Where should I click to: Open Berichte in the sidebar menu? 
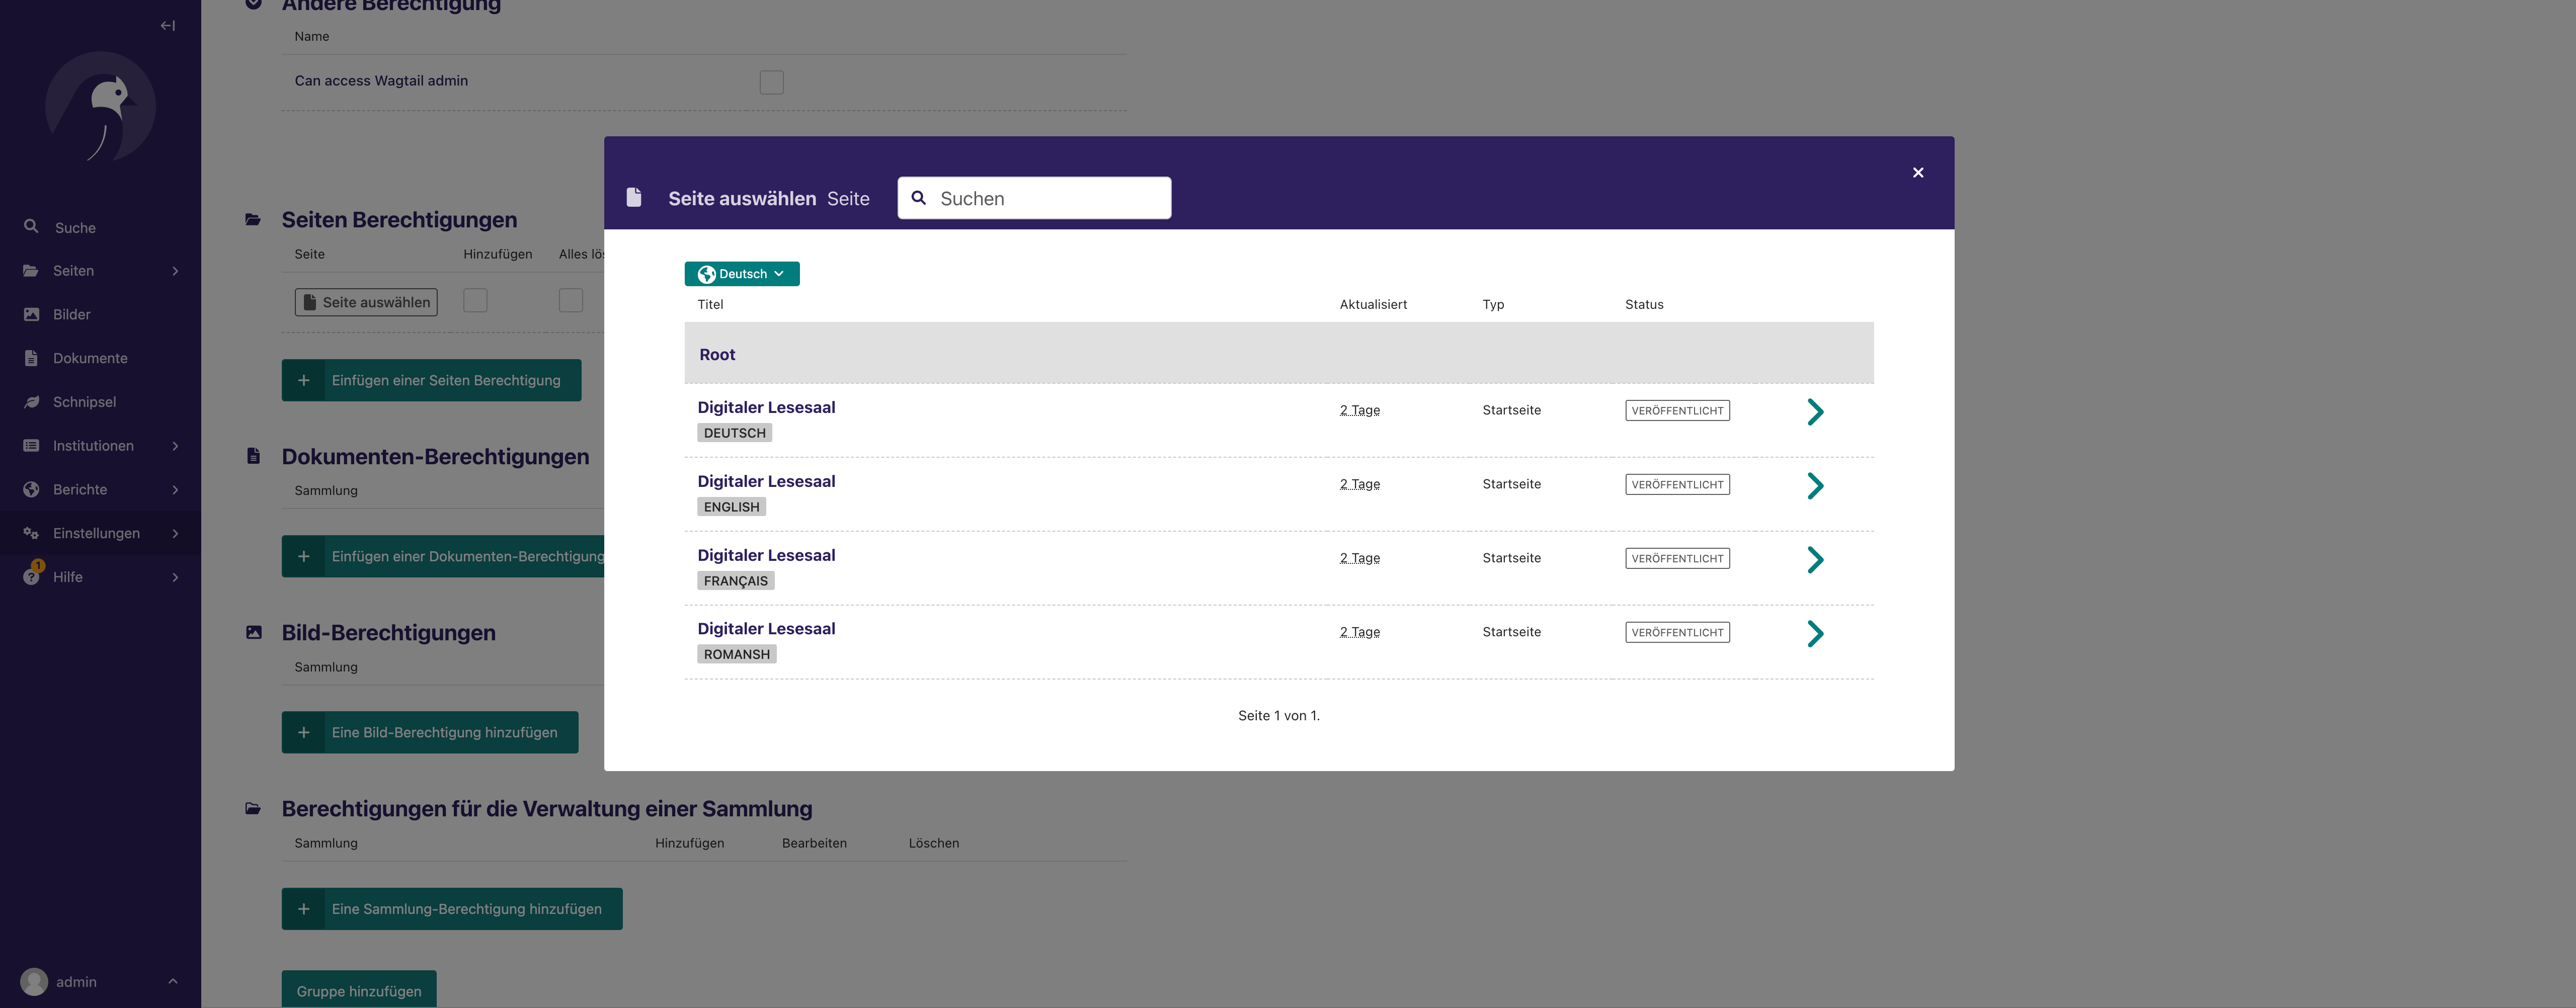pyautogui.click(x=100, y=489)
